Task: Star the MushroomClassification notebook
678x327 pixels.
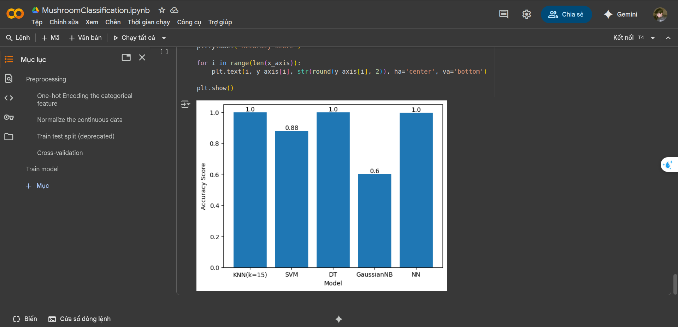Action: tap(162, 10)
